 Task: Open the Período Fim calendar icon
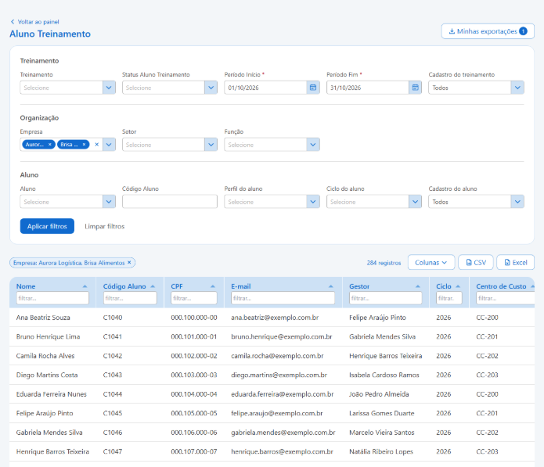(416, 88)
